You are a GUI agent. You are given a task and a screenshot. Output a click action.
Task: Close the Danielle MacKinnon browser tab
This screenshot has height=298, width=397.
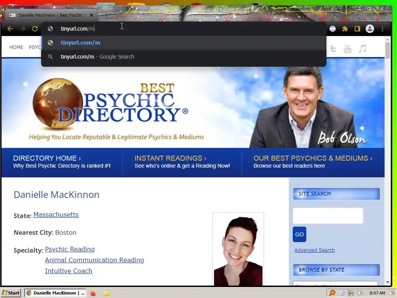[91, 15]
